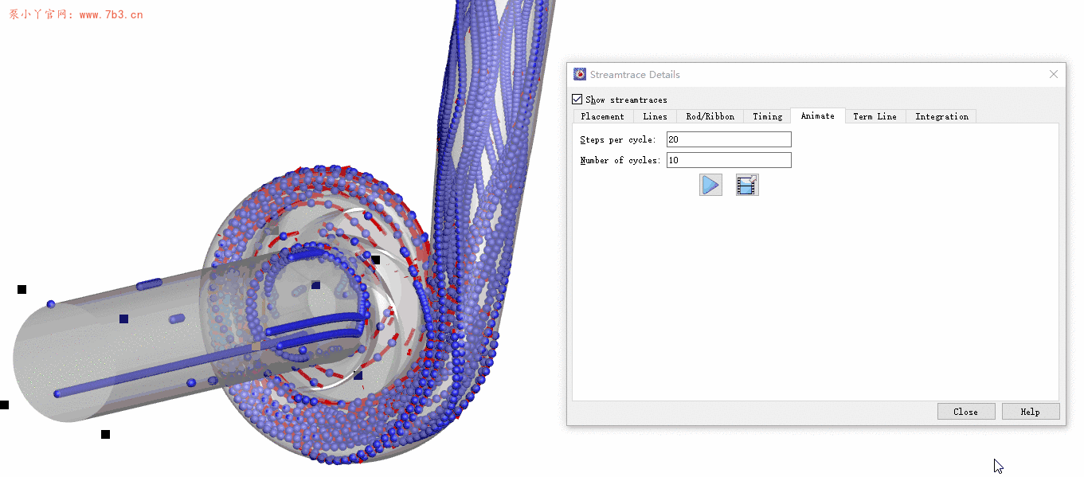This screenshot has width=1084, height=477.
Task: Play the streamtrace animation on screen
Action: click(x=710, y=185)
